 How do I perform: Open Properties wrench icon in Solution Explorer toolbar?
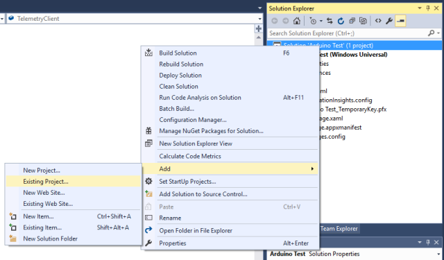[389, 21]
